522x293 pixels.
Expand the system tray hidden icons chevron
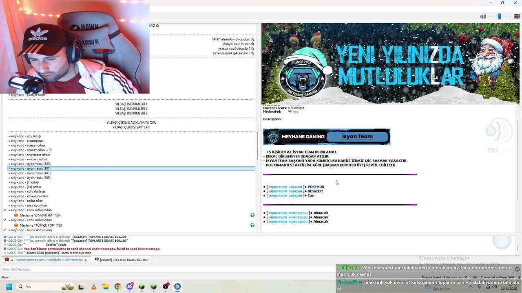click(x=470, y=286)
